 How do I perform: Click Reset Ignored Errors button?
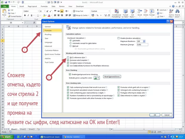112,77
